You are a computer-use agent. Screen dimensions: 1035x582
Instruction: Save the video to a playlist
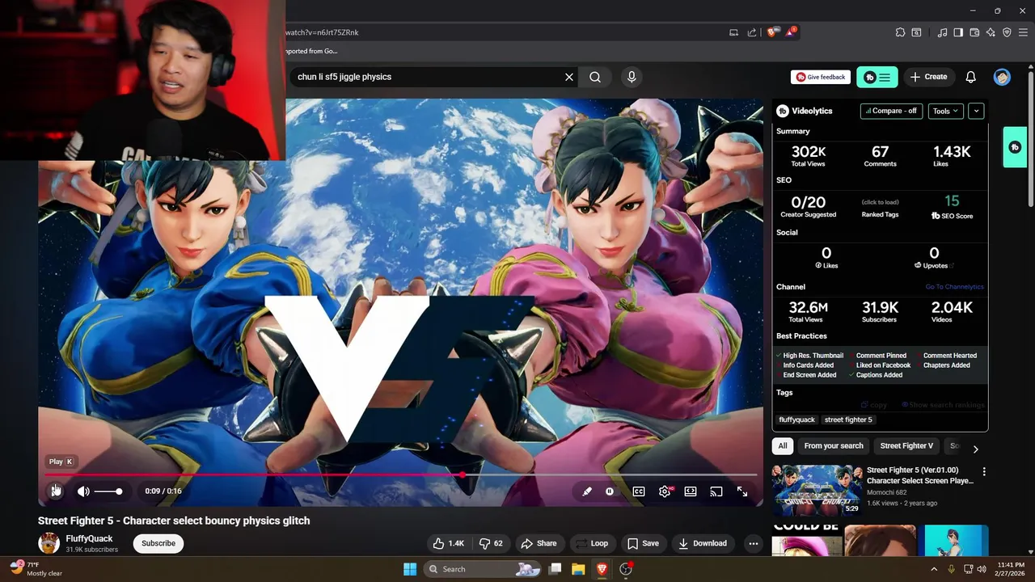tap(643, 543)
